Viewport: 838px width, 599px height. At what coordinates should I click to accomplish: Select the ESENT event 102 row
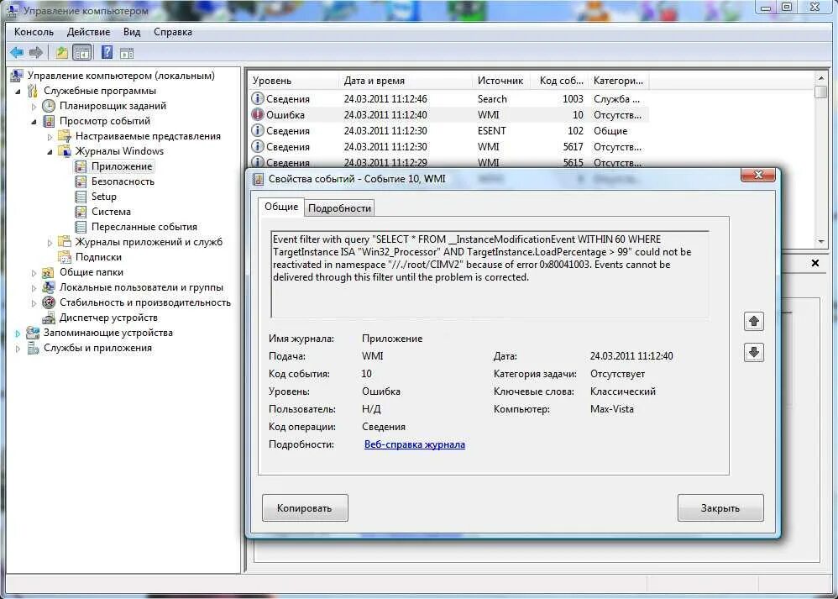point(449,131)
